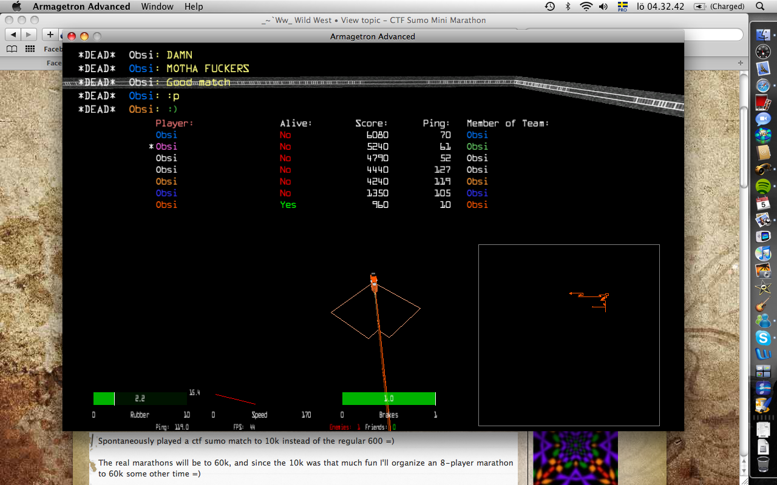
Task: Open volume control in menu bar
Action: tap(603, 7)
